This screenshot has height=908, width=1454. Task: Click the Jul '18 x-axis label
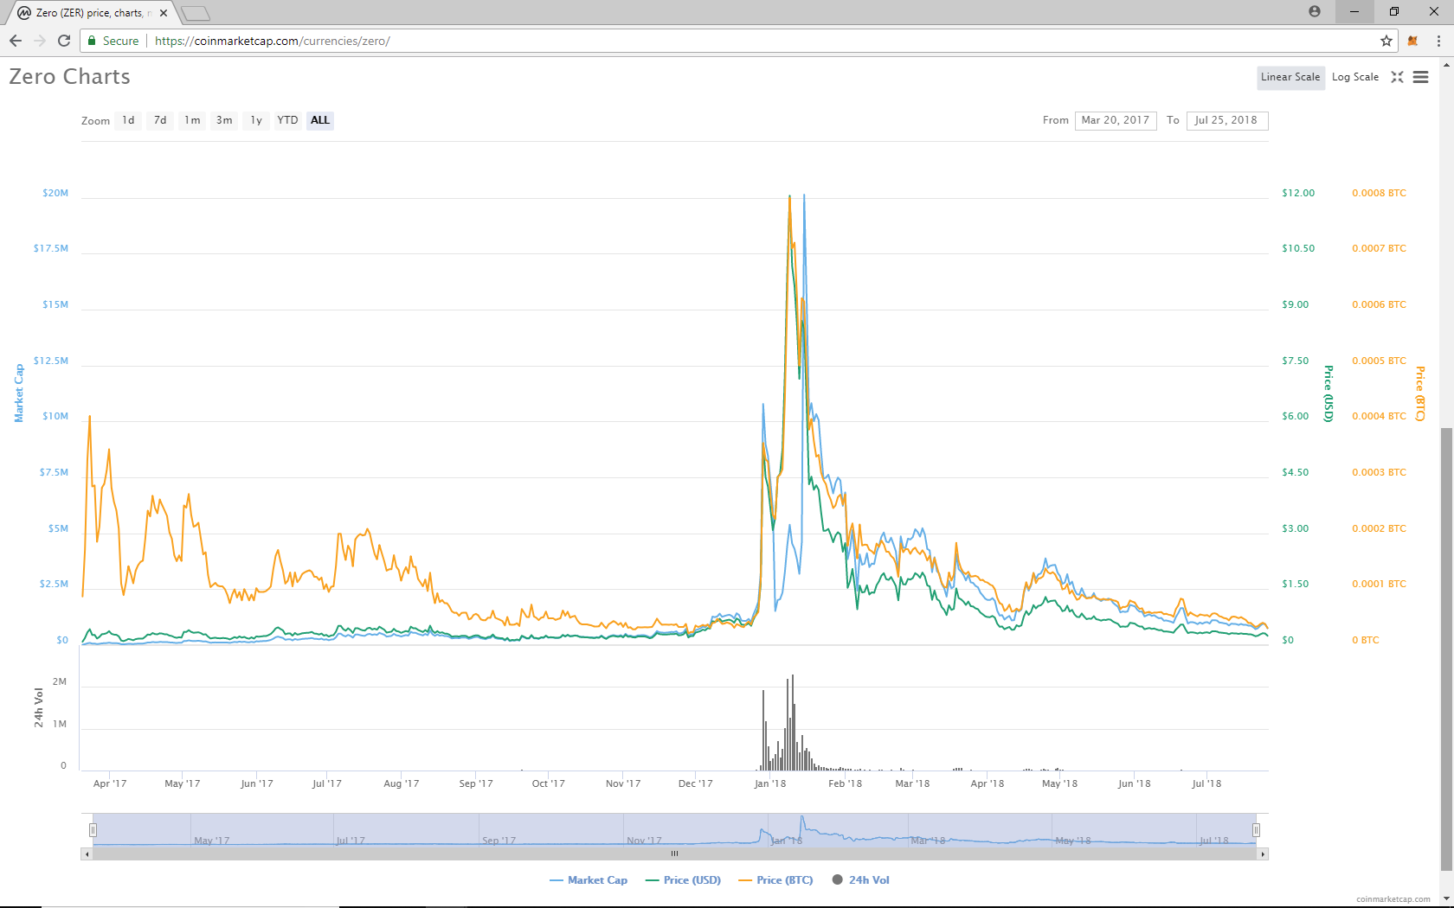(x=1206, y=783)
